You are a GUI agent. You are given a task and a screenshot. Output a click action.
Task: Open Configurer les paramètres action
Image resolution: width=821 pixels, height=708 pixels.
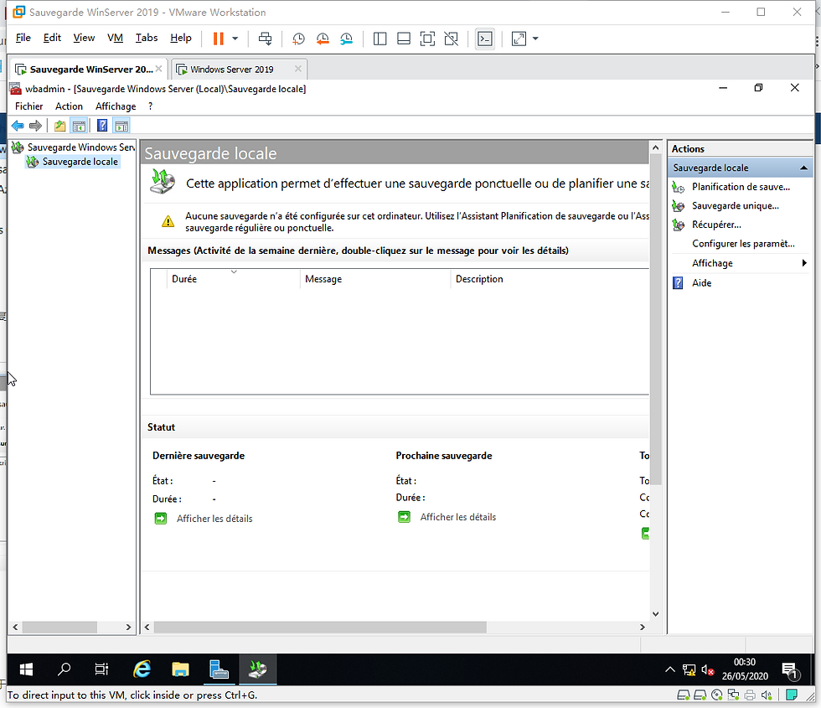pos(743,244)
